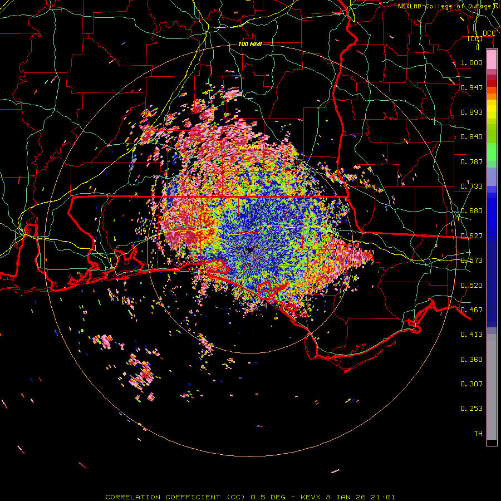The width and height of the screenshot is (501, 501).
Task: Click the radar site center dot
Action: (x=250, y=250)
